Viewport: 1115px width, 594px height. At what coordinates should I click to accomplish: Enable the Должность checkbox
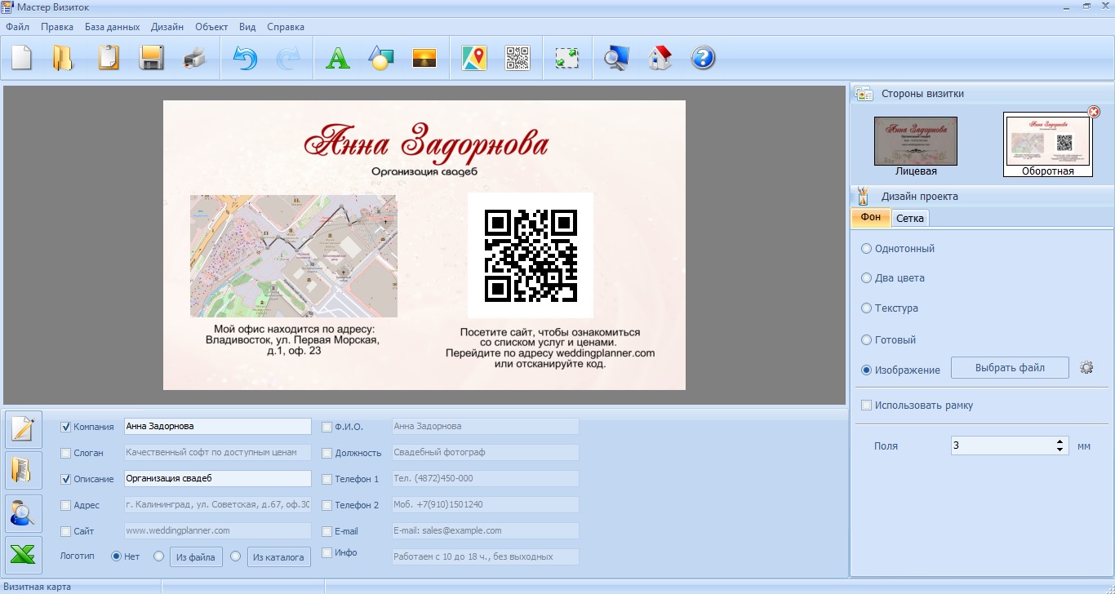pos(327,453)
